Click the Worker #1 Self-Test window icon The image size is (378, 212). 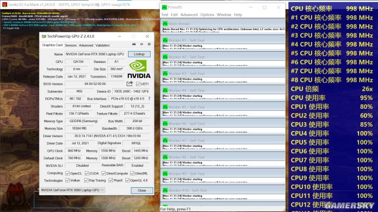pyautogui.click(x=165, y=40)
